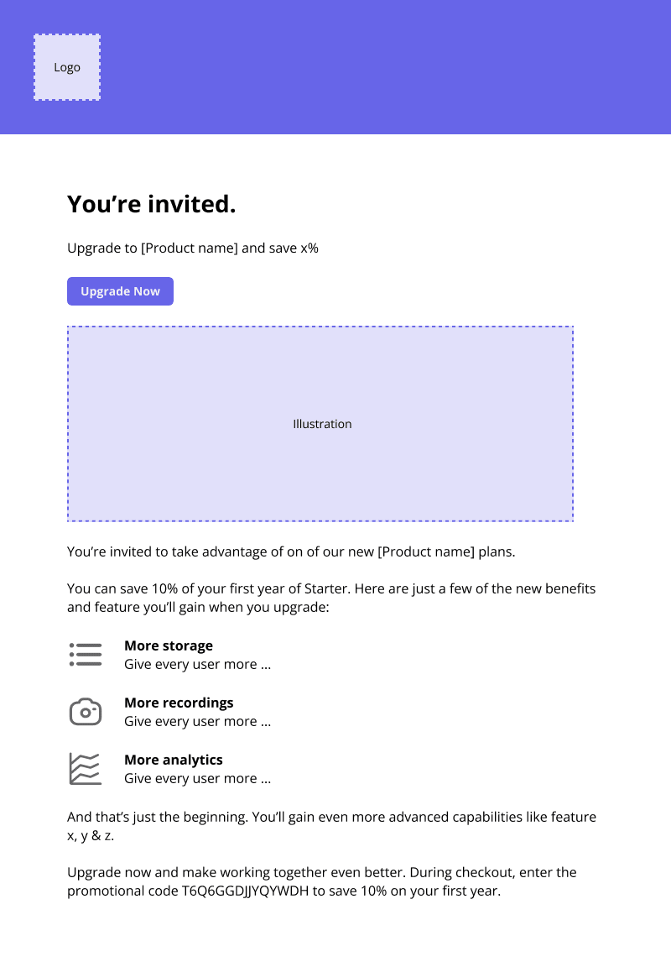671x967 pixels.
Task: Click the Give every user more text
Action: pyautogui.click(x=197, y=664)
